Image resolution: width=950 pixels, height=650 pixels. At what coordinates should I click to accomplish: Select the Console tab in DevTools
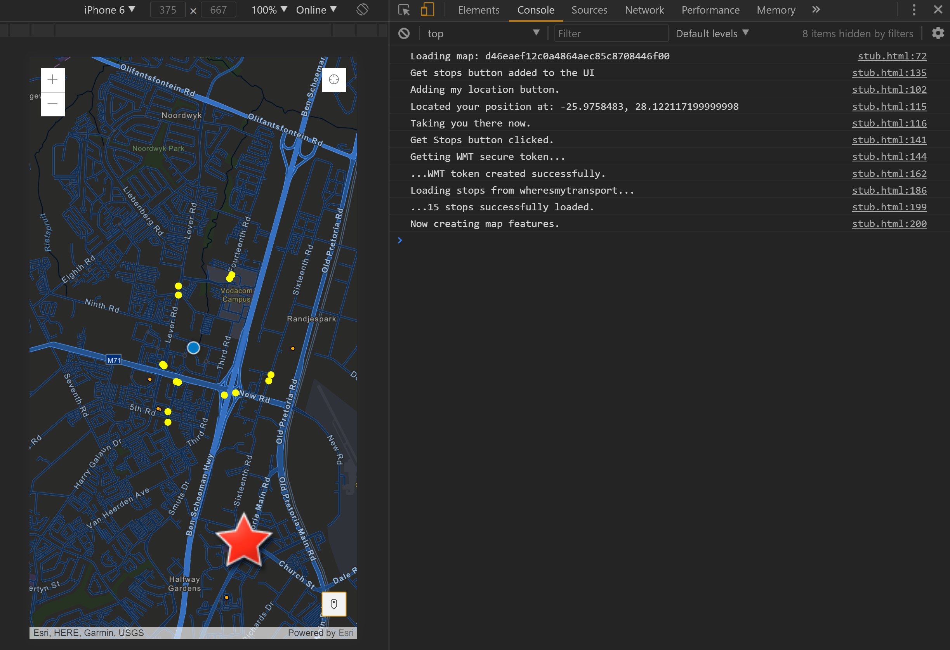click(536, 9)
